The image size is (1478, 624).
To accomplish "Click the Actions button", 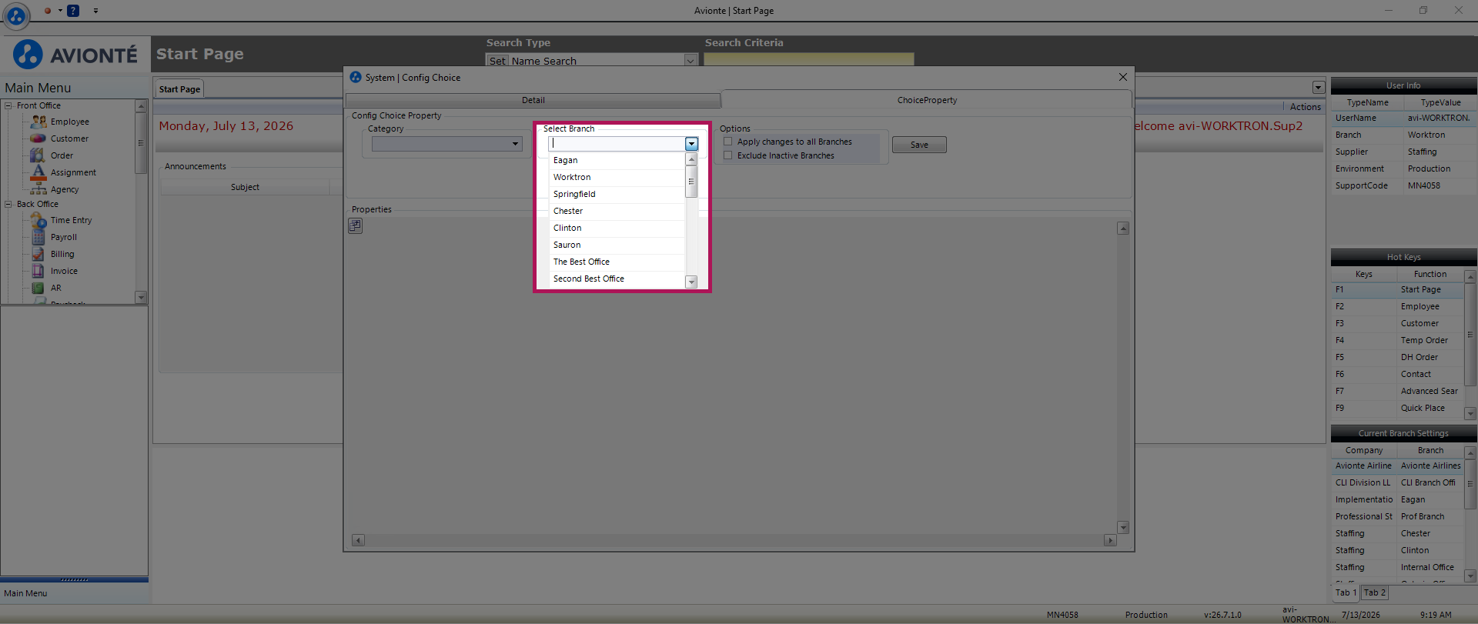I will click(x=1306, y=107).
